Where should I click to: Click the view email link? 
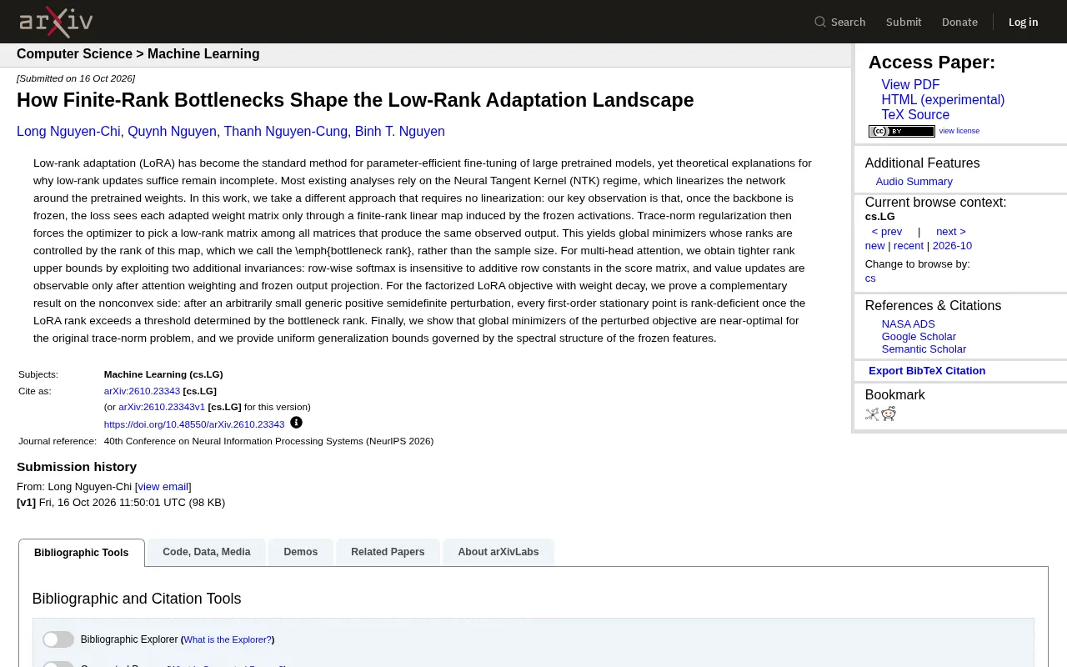coord(163,487)
